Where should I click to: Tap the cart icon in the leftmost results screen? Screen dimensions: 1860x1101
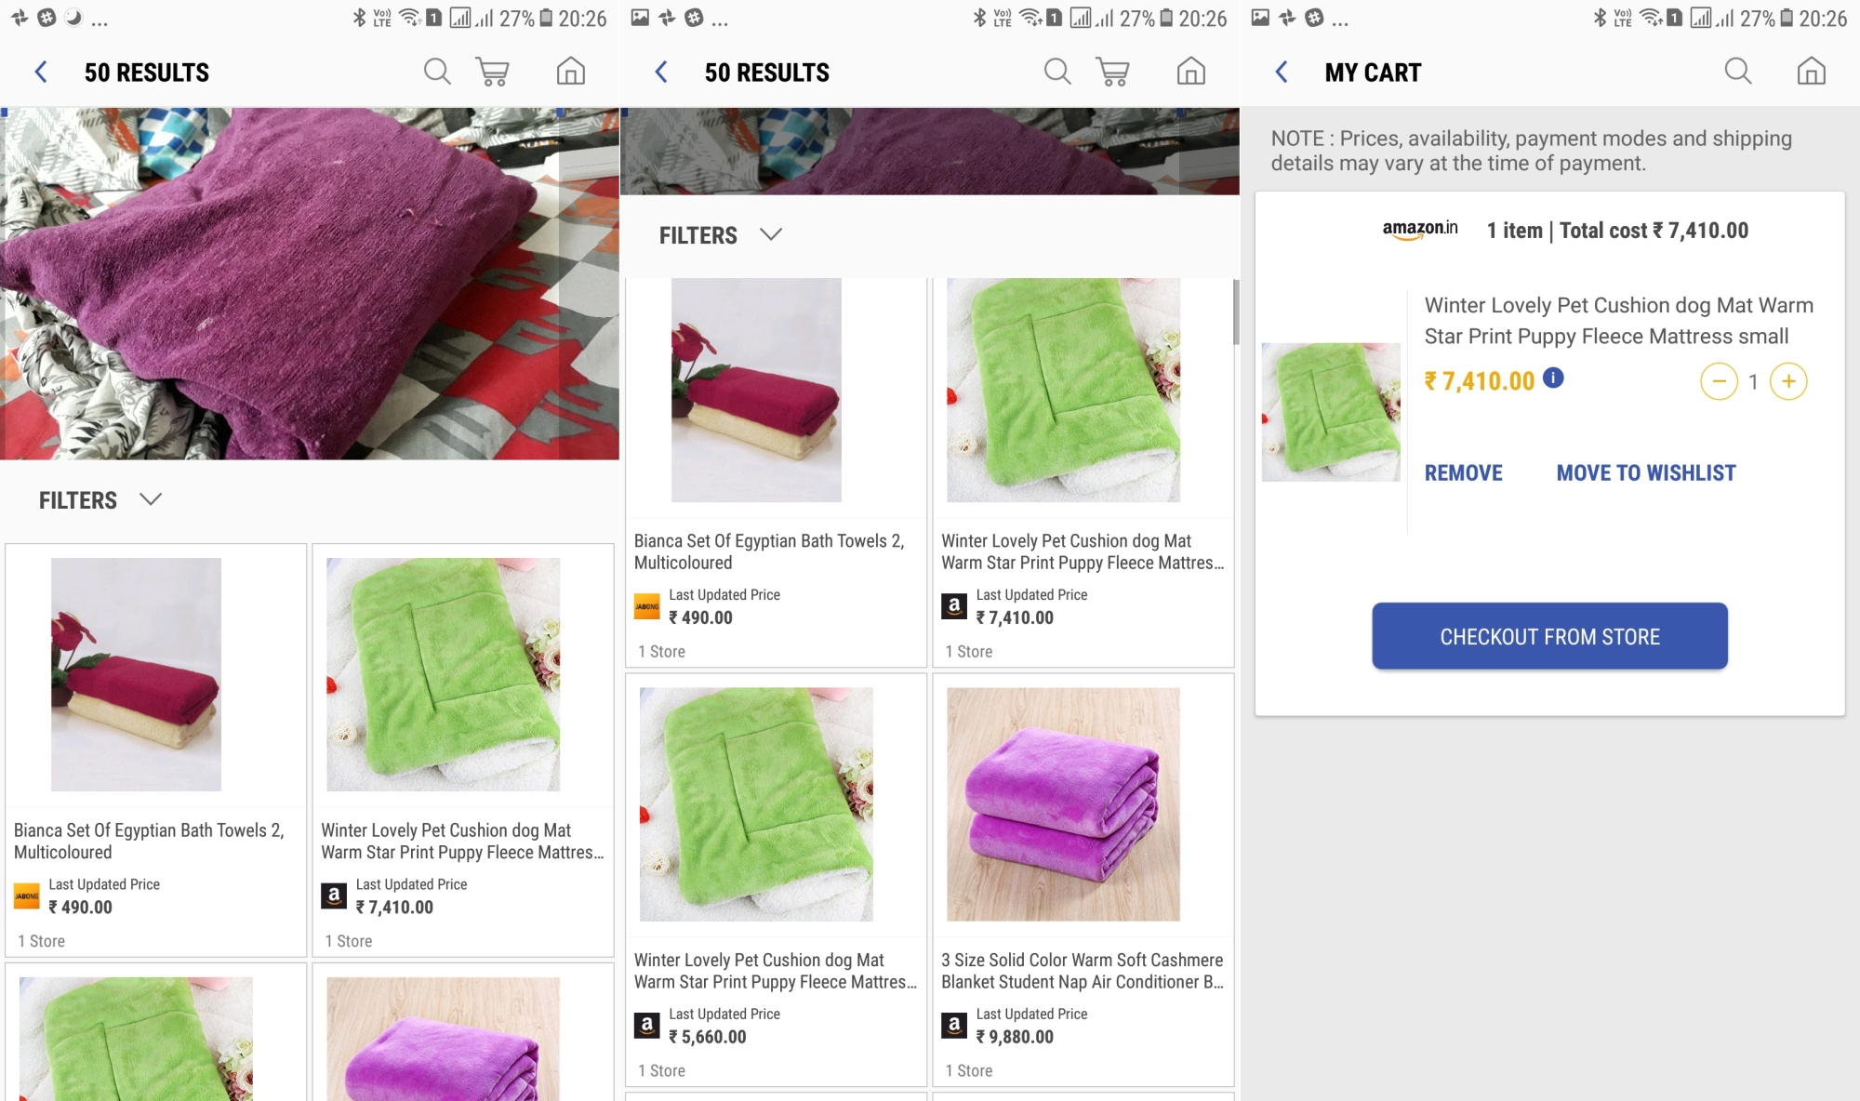click(492, 72)
